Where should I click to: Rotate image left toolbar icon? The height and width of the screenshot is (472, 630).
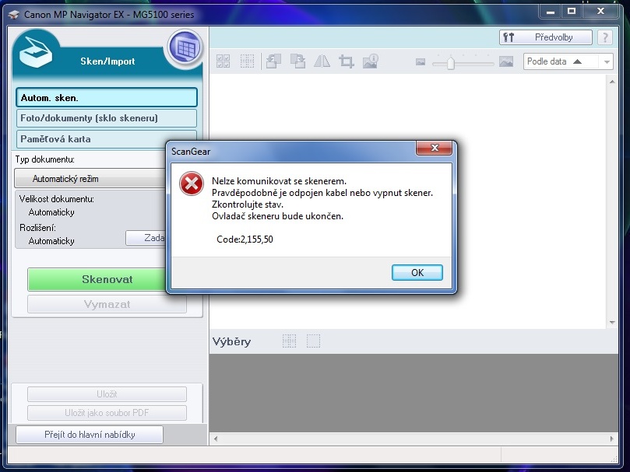(273, 61)
